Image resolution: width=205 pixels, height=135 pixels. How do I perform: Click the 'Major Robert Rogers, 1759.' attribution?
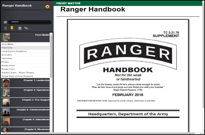tap(128, 90)
